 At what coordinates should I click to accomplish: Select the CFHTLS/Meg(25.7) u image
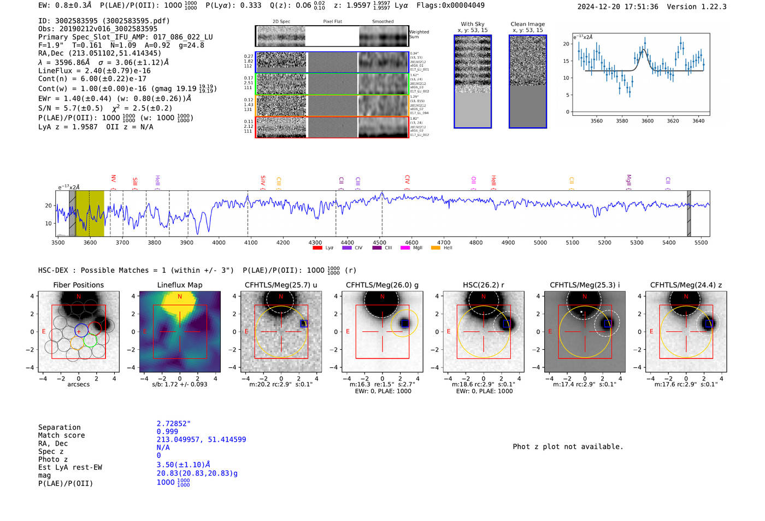coord(281,332)
